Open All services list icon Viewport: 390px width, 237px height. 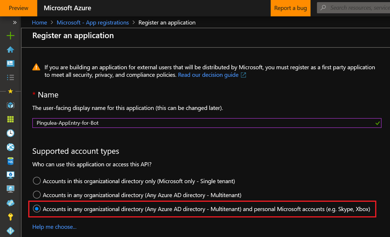[x=11, y=78]
